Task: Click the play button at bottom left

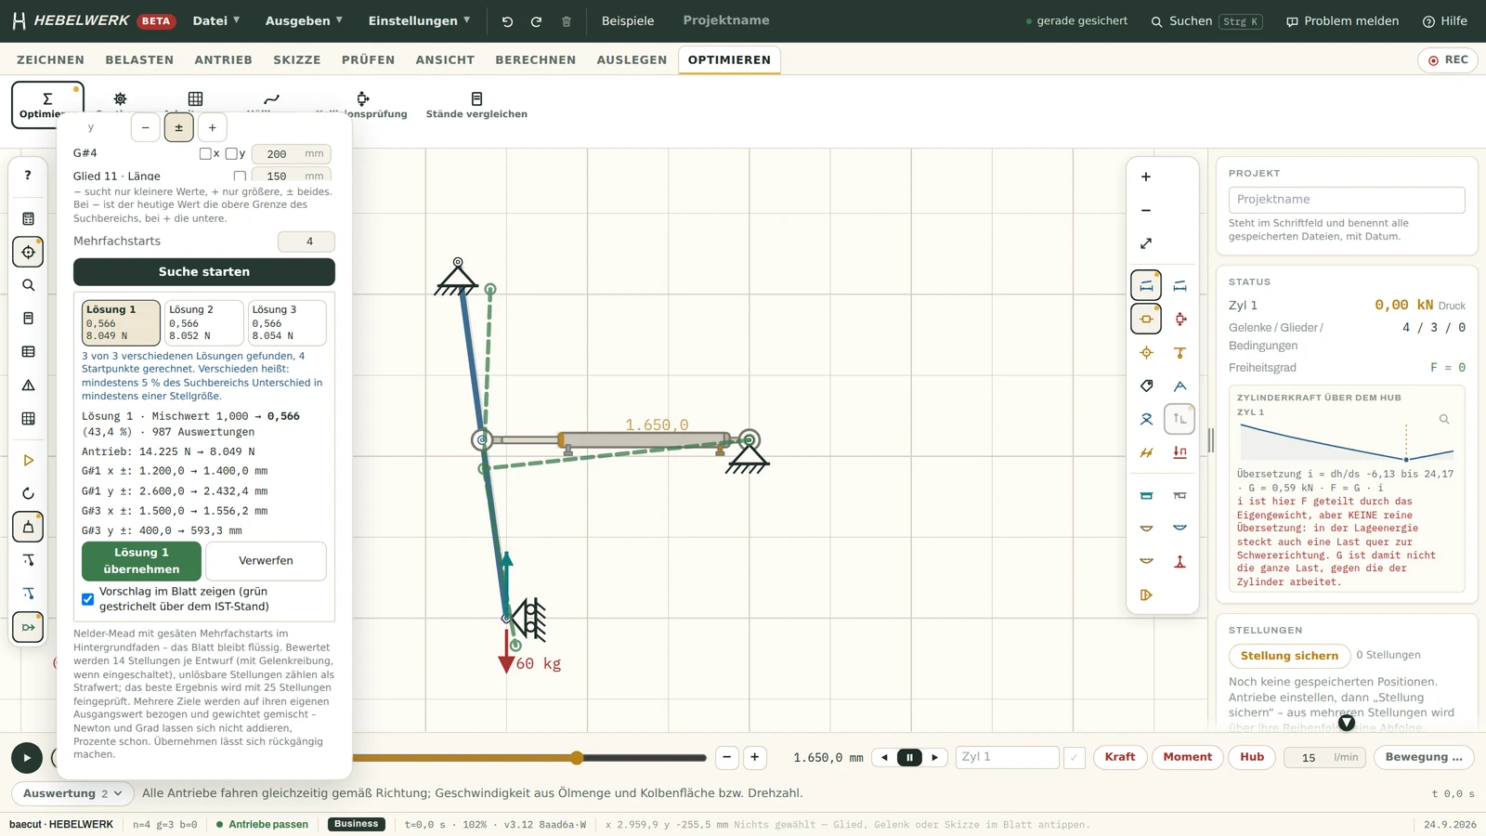Action: [x=27, y=758]
